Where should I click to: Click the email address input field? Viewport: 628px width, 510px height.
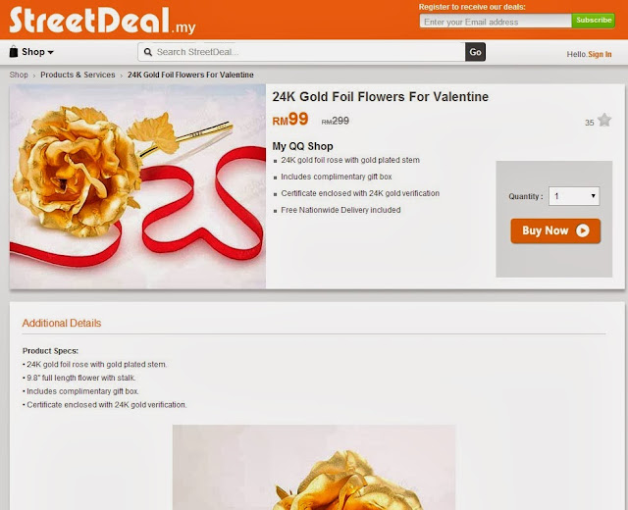496,22
